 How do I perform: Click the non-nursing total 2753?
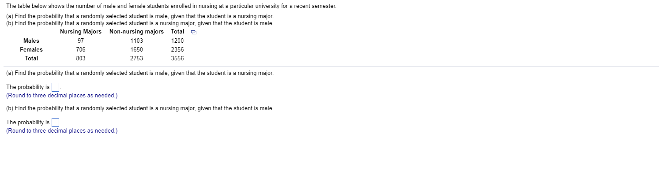click(136, 58)
